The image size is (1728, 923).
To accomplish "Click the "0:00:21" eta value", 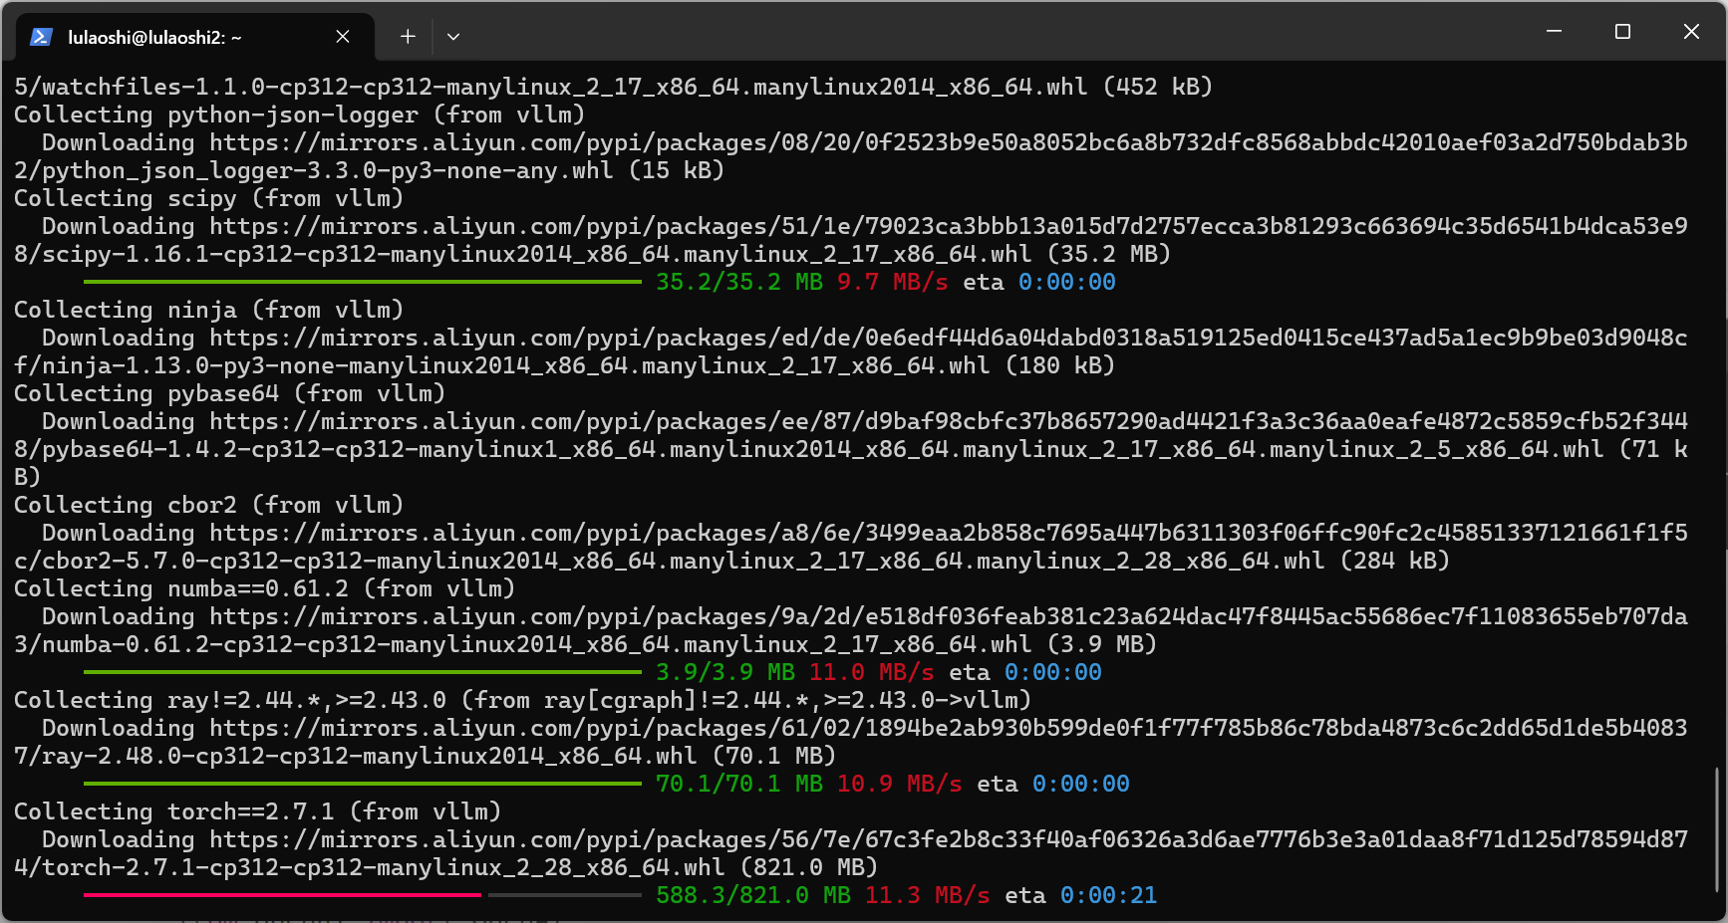I will point(1109,896).
